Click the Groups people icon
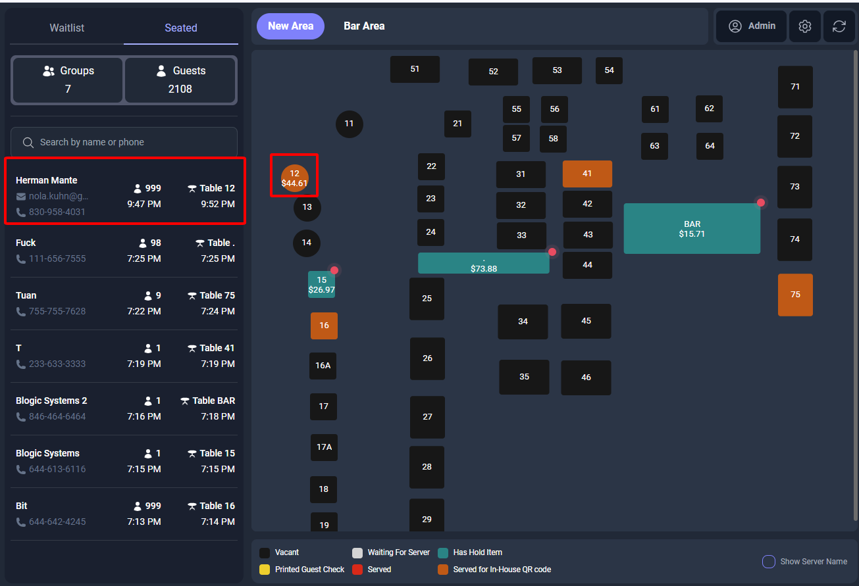 click(48, 71)
